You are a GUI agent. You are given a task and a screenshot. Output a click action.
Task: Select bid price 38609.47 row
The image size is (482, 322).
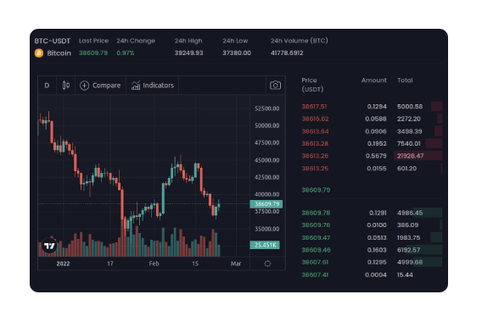point(372,237)
